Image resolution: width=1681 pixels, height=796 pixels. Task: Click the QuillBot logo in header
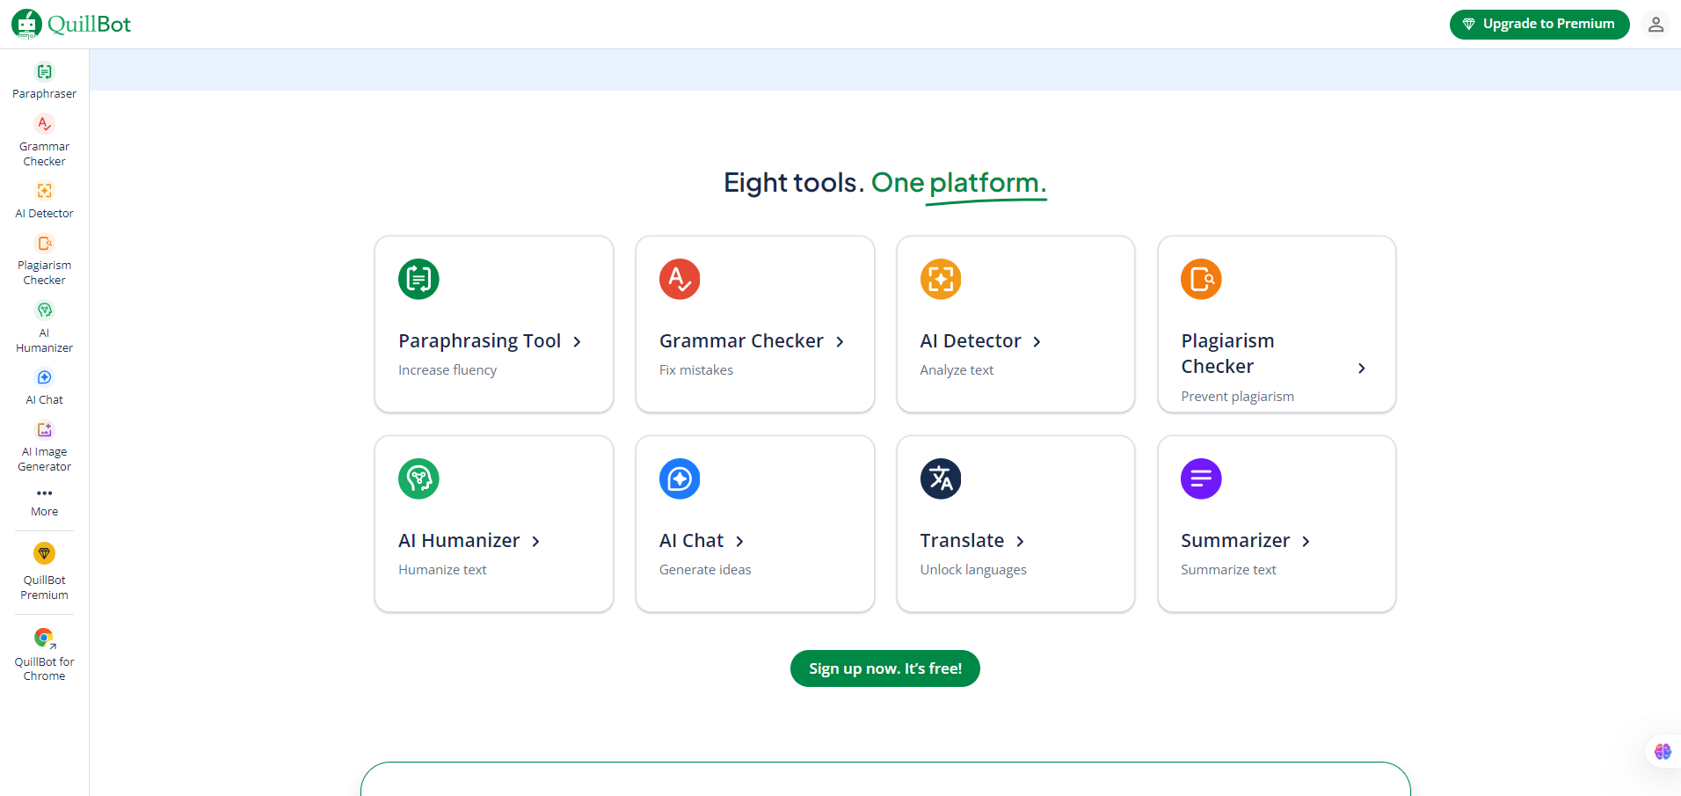pyautogui.click(x=71, y=24)
